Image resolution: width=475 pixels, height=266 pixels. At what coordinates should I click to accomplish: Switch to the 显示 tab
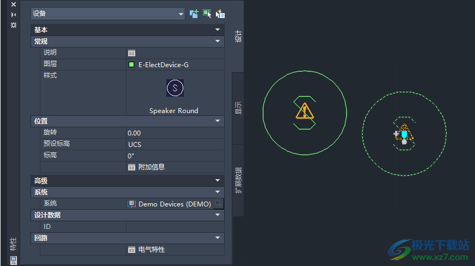point(238,108)
